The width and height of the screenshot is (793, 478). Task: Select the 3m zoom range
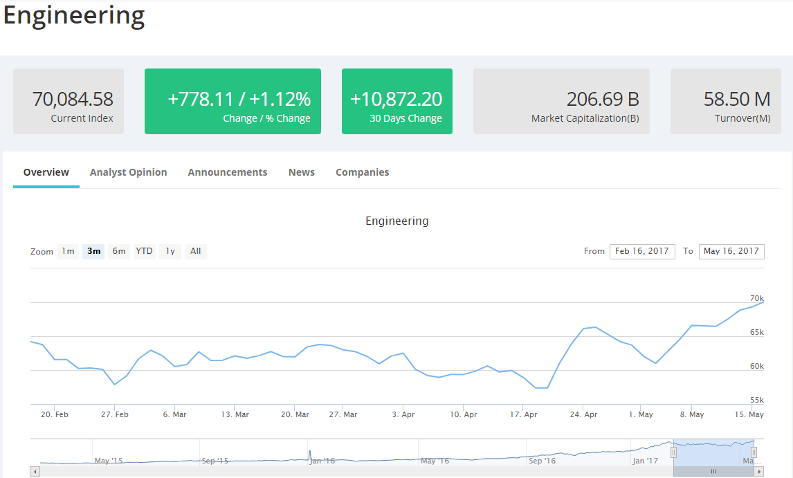[x=93, y=251]
